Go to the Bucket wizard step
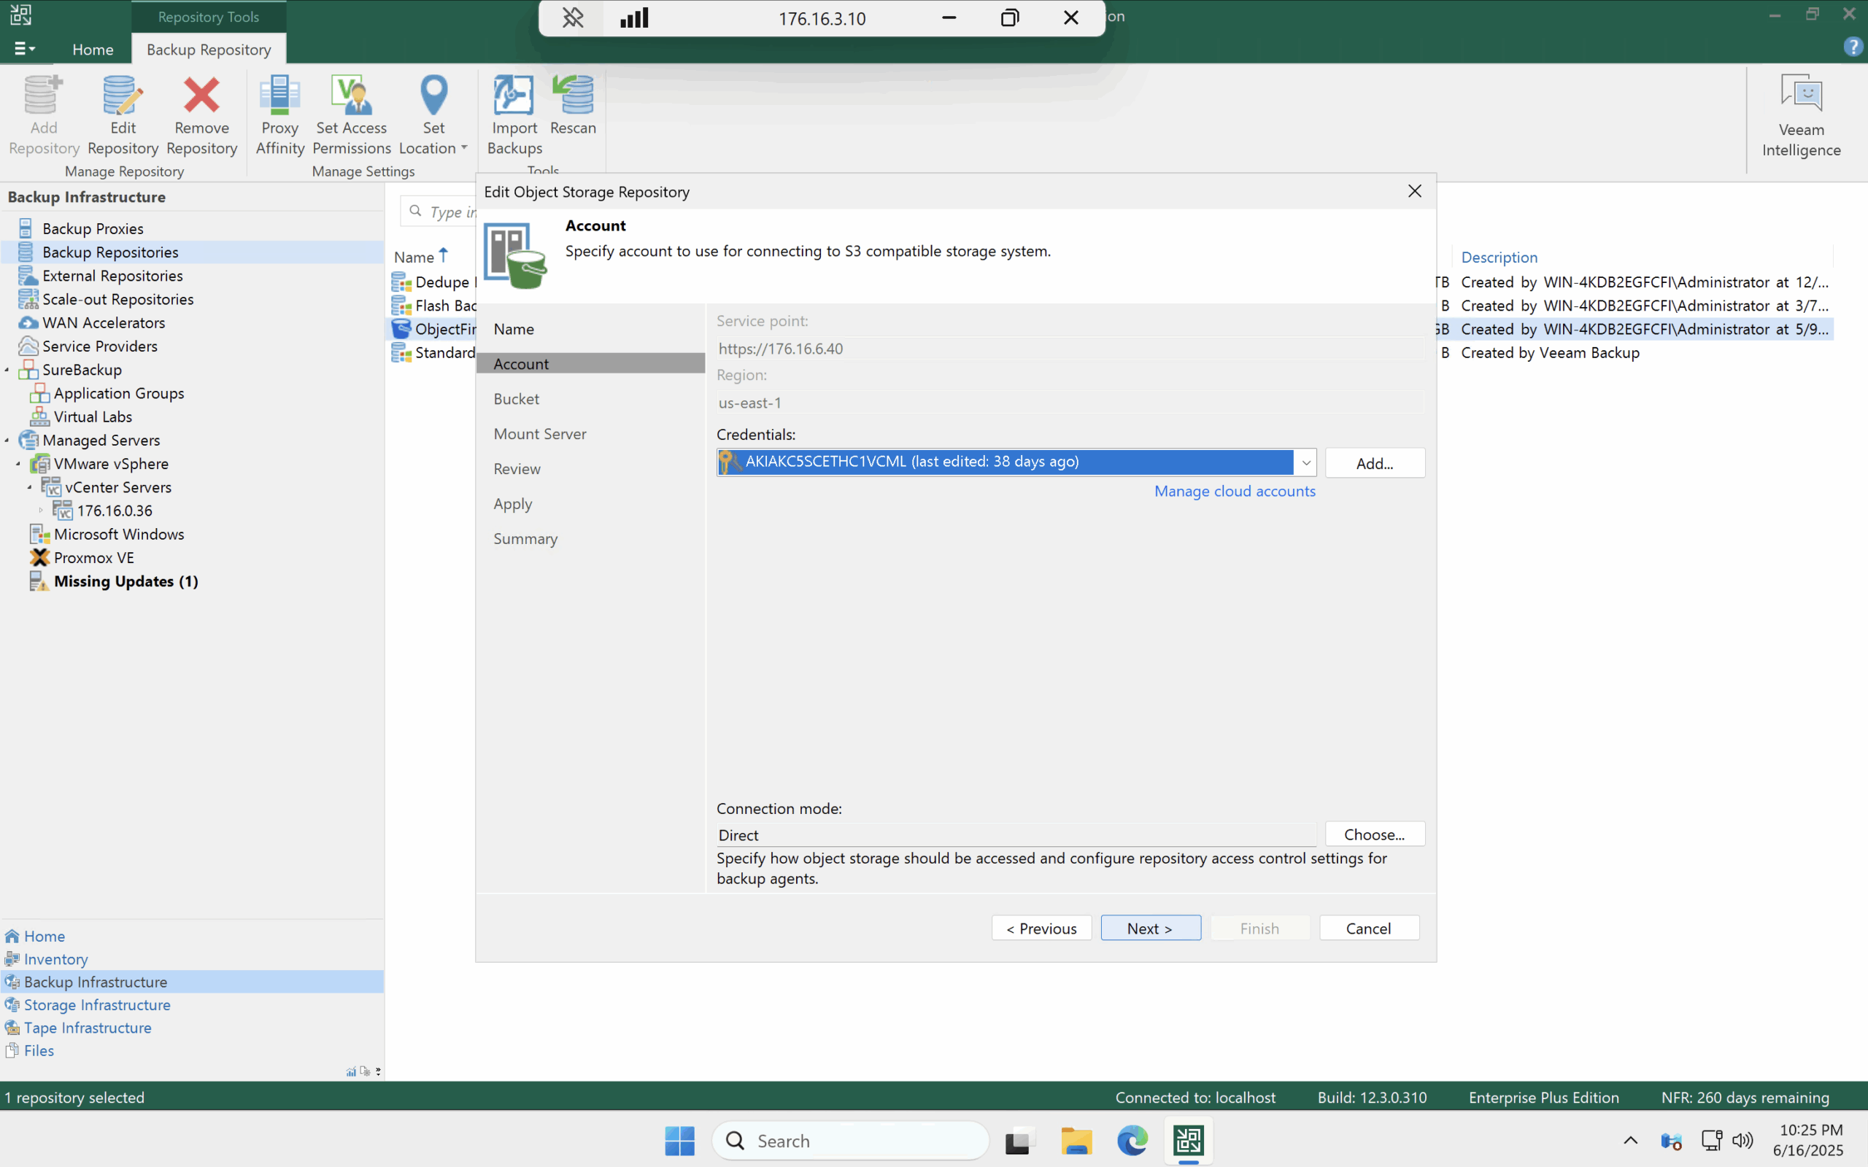This screenshot has width=1868, height=1167. point(517,399)
